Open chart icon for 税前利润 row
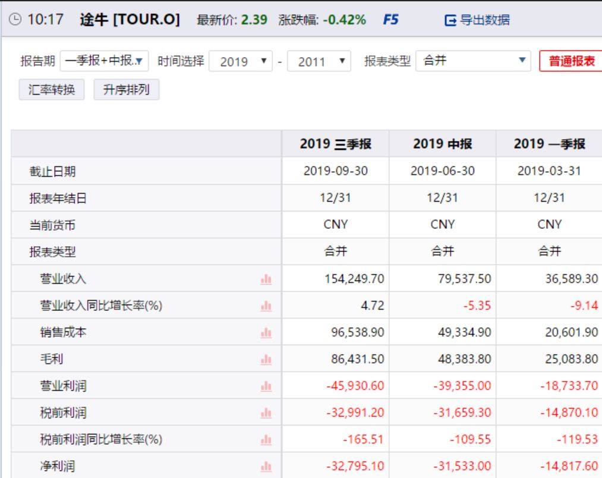The height and width of the screenshot is (478, 602). coord(266,413)
